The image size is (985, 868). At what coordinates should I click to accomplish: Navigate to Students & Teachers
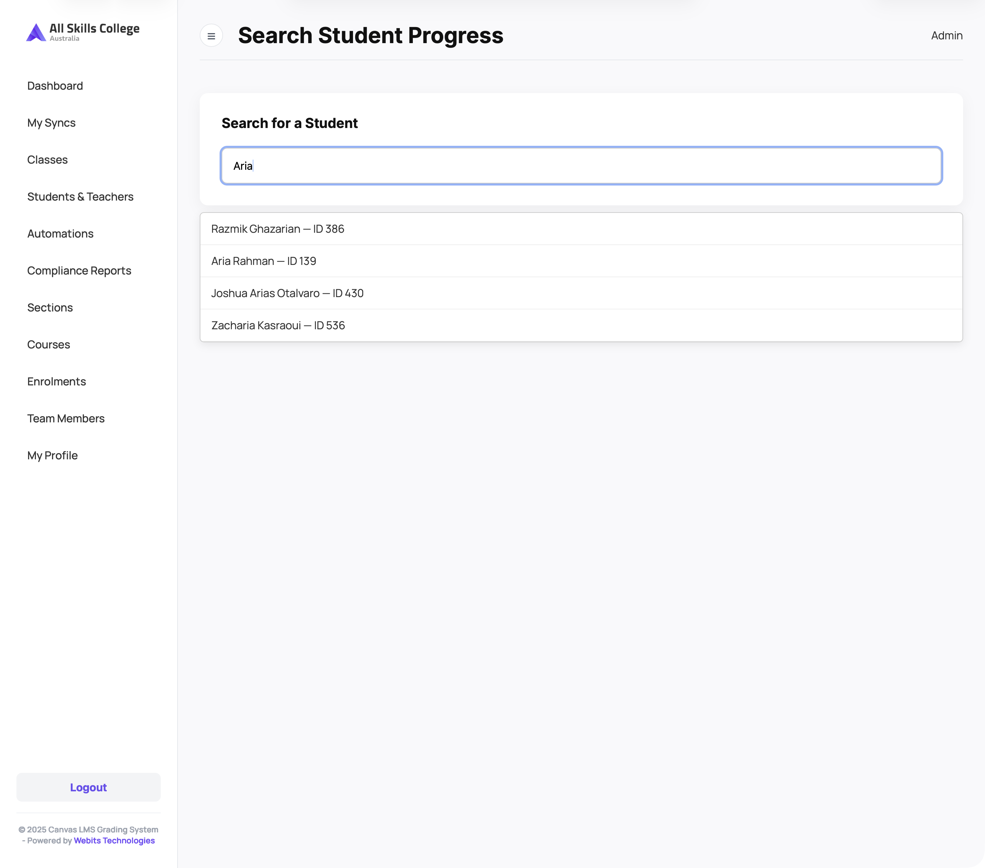80,197
